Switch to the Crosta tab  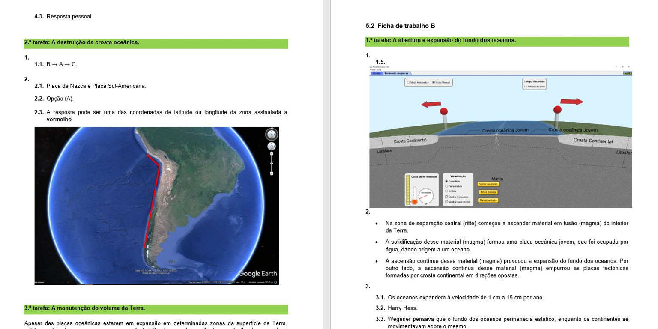click(x=376, y=73)
